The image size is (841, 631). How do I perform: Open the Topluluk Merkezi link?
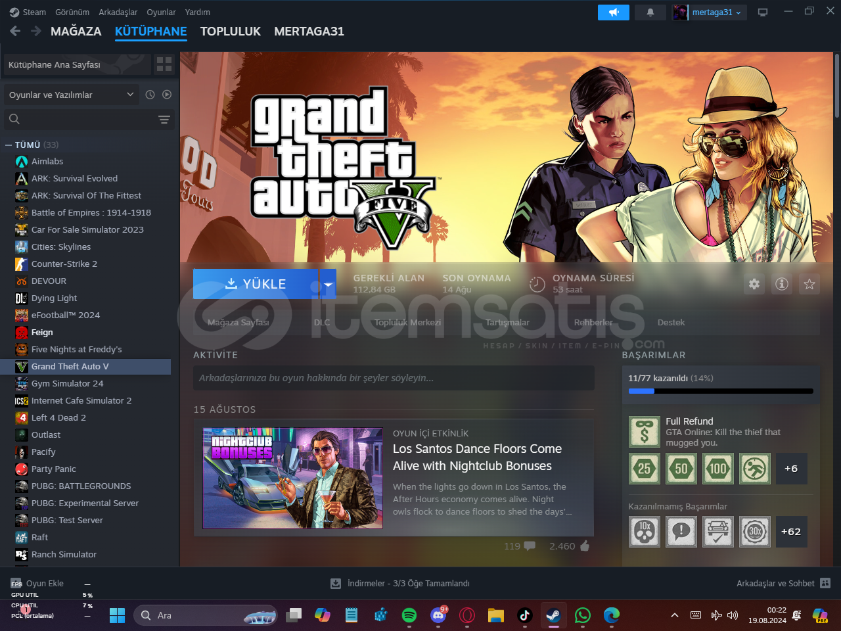pos(407,323)
